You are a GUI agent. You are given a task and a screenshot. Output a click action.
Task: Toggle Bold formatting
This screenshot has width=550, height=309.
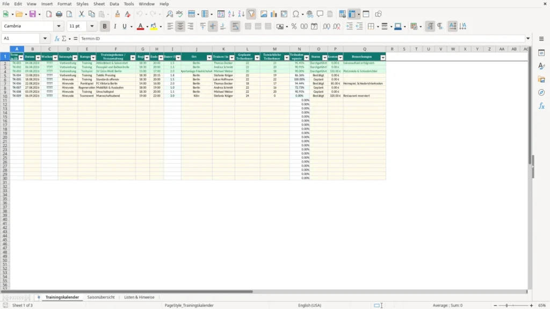point(105,26)
